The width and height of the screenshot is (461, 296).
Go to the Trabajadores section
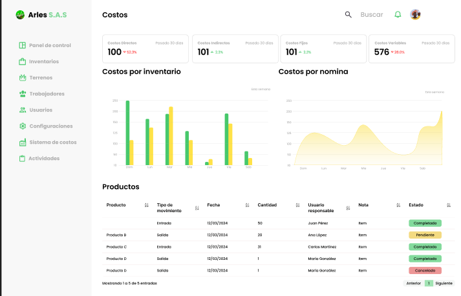pos(47,94)
